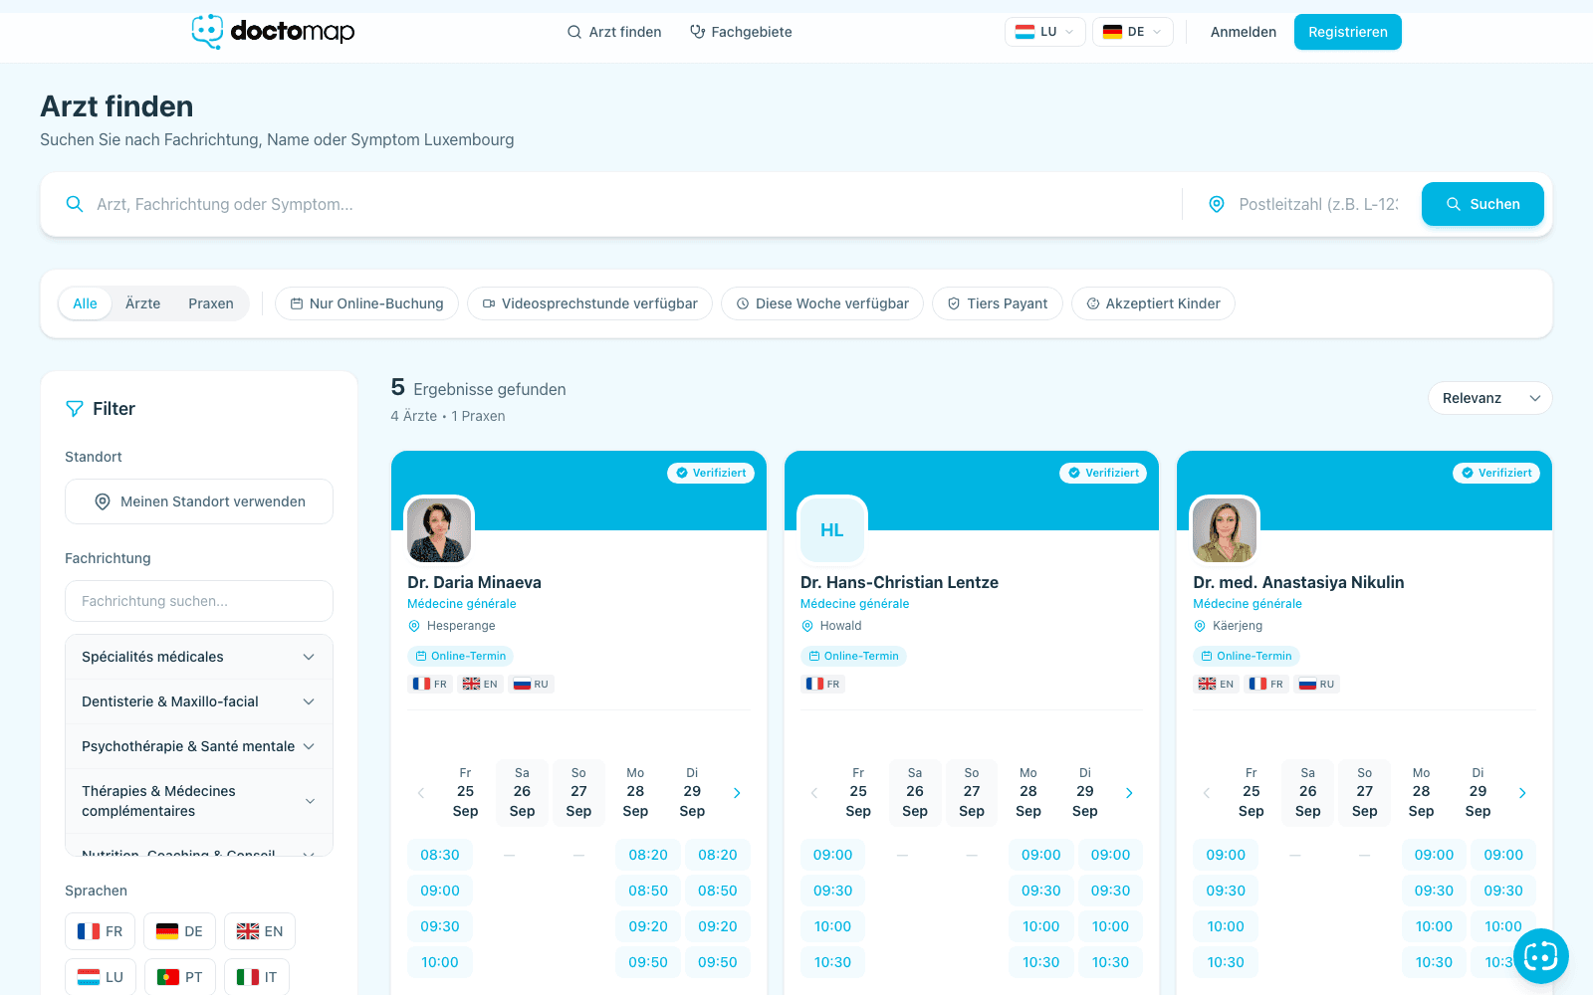This screenshot has width=1593, height=995.
Task: Click Meinen Standort verwenden button
Action: tap(199, 501)
